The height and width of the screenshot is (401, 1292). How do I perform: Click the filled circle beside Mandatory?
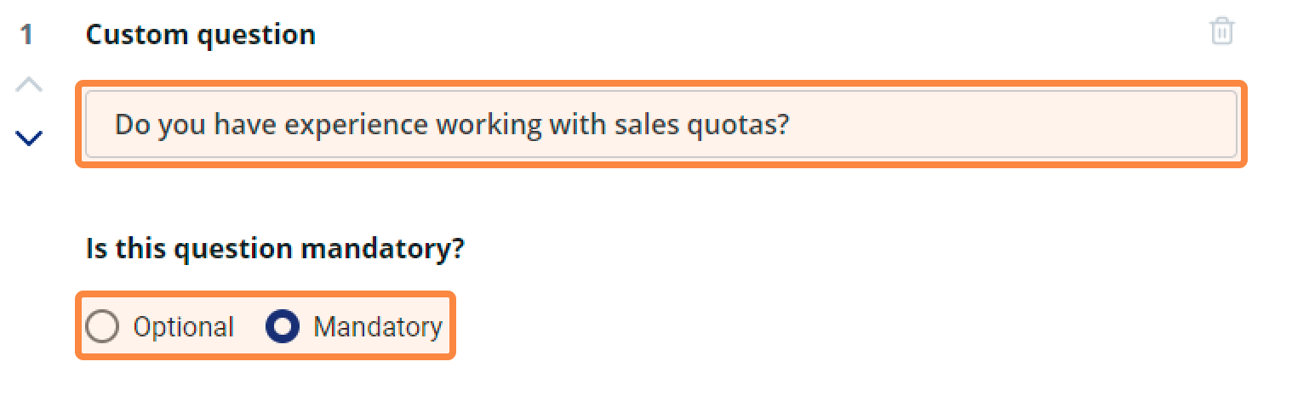pyautogui.click(x=283, y=327)
